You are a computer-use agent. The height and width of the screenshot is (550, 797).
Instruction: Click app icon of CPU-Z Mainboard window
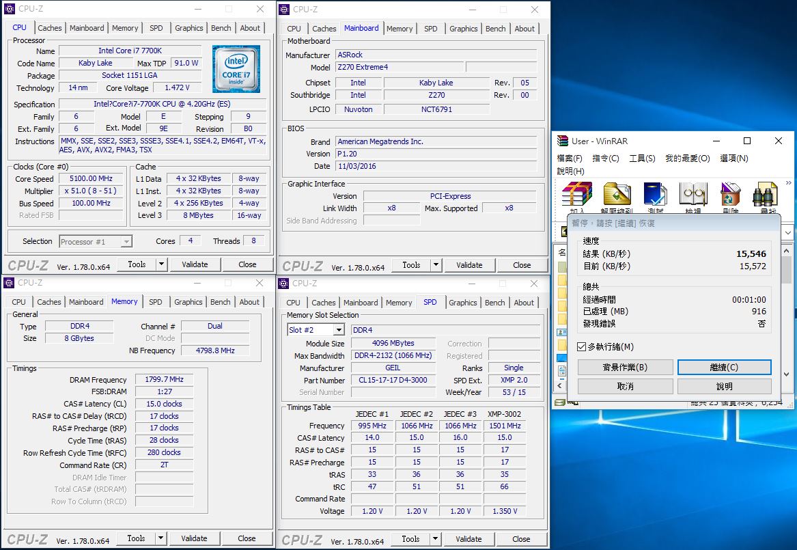(x=284, y=9)
